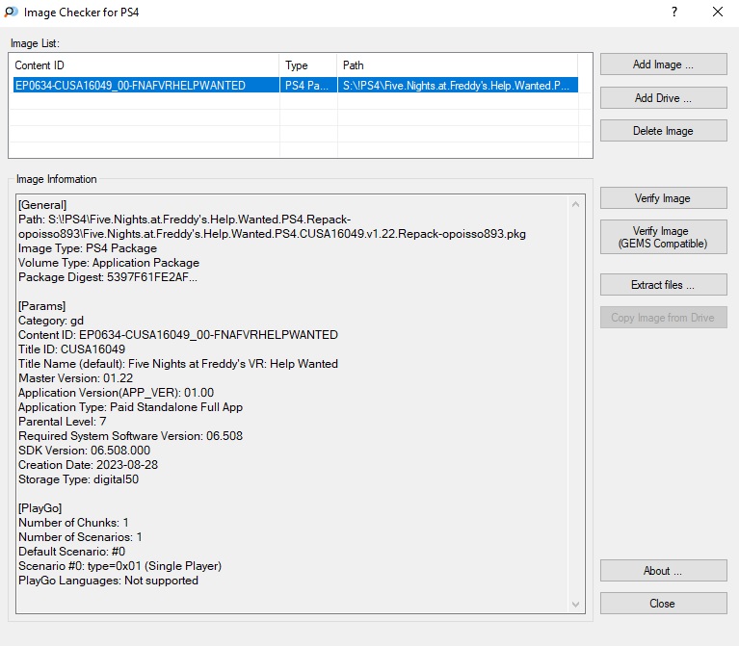739x646 pixels.
Task: Open the Add Drive dialog
Action: 663,98
